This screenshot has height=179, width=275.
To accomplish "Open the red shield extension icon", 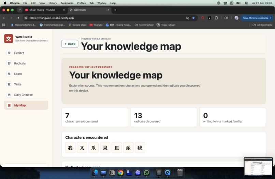I will tap(203, 18).
